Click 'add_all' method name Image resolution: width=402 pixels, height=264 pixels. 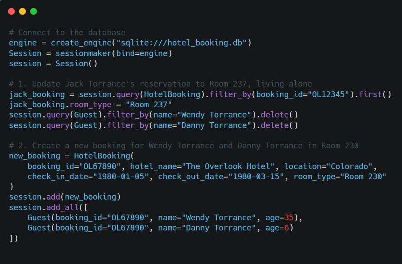coord(62,207)
